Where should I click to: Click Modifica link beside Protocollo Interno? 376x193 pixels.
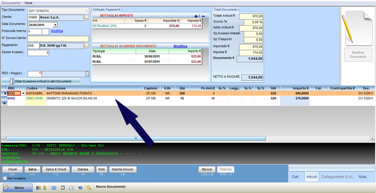[x=57, y=31]
